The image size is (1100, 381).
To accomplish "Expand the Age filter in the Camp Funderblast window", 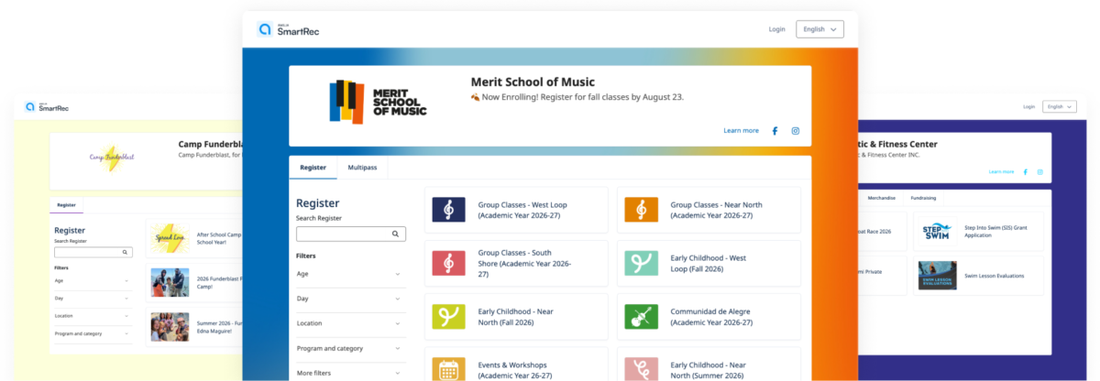I will (x=93, y=281).
